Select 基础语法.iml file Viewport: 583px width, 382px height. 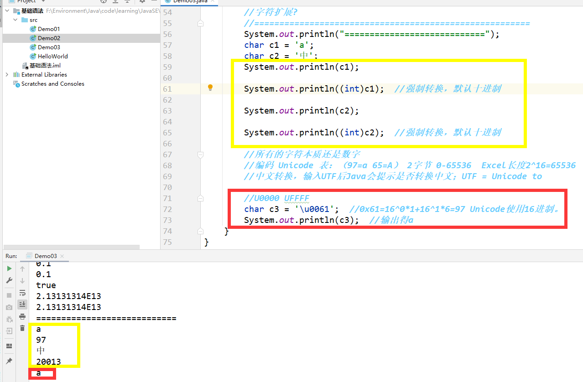[x=45, y=65]
